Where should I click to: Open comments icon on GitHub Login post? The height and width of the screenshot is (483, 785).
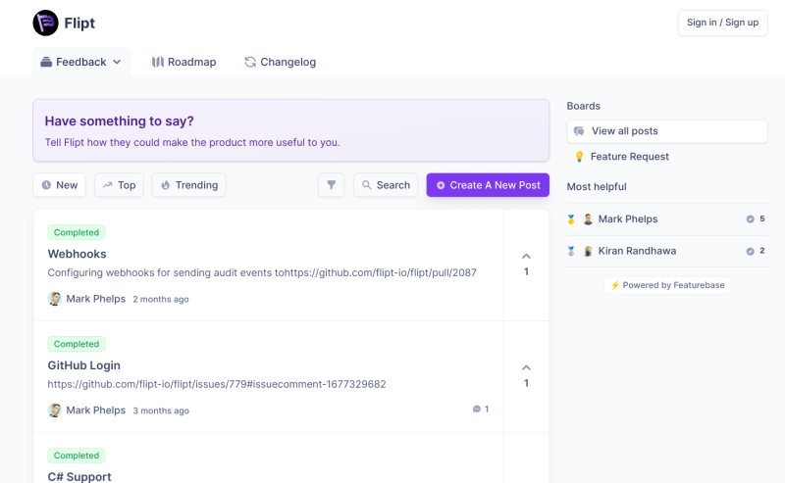pos(477,409)
